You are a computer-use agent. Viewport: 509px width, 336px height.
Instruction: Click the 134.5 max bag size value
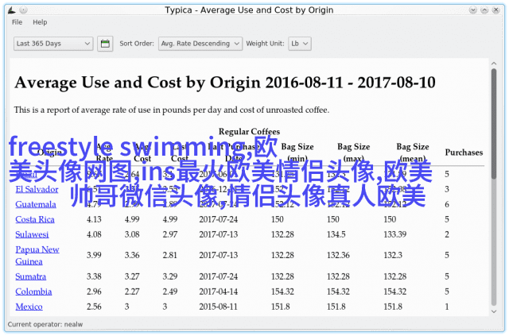point(336,234)
